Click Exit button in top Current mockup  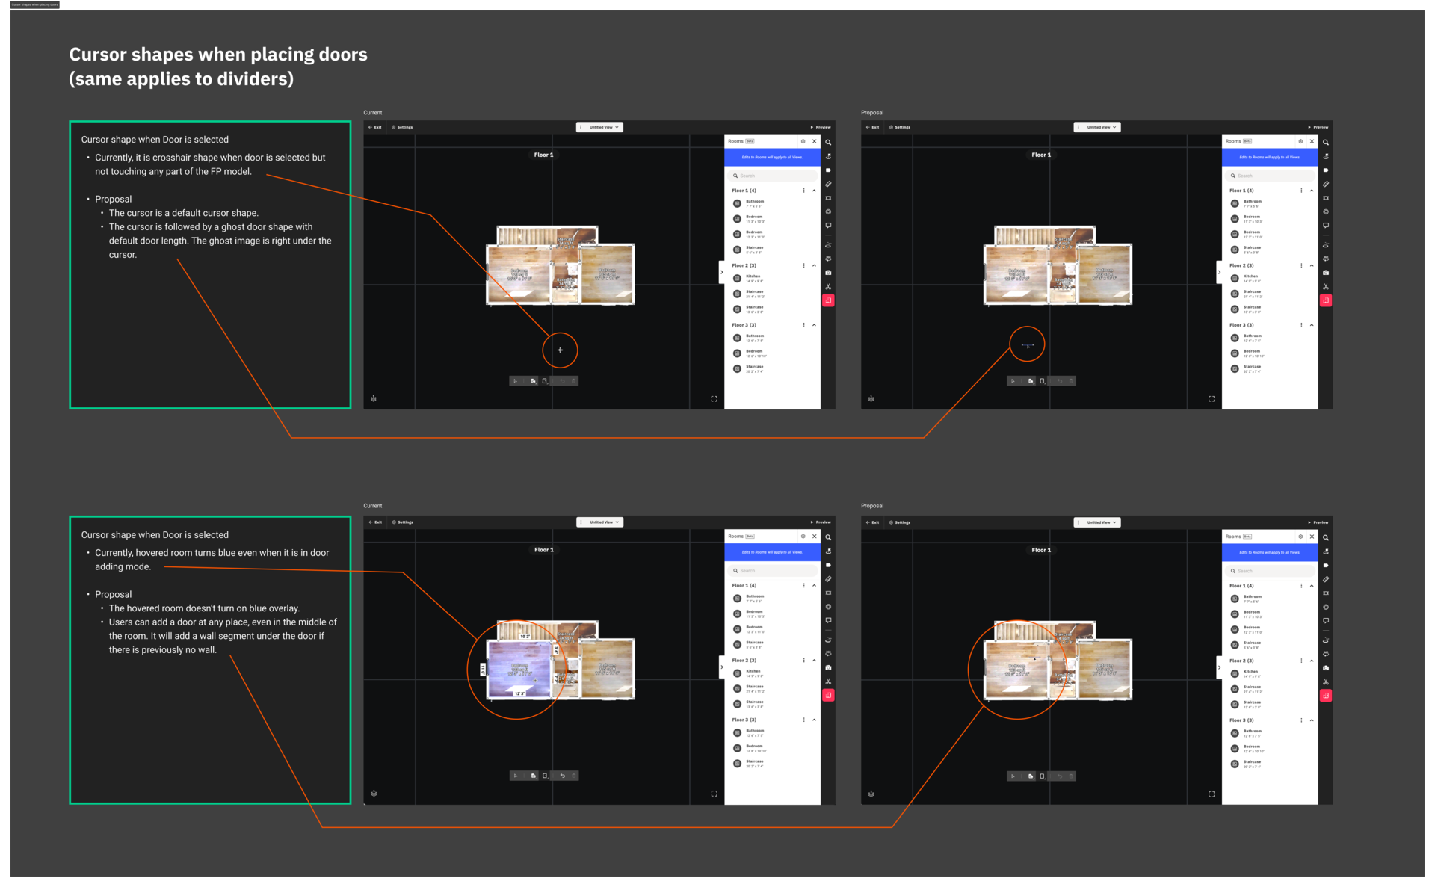pyautogui.click(x=375, y=127)
